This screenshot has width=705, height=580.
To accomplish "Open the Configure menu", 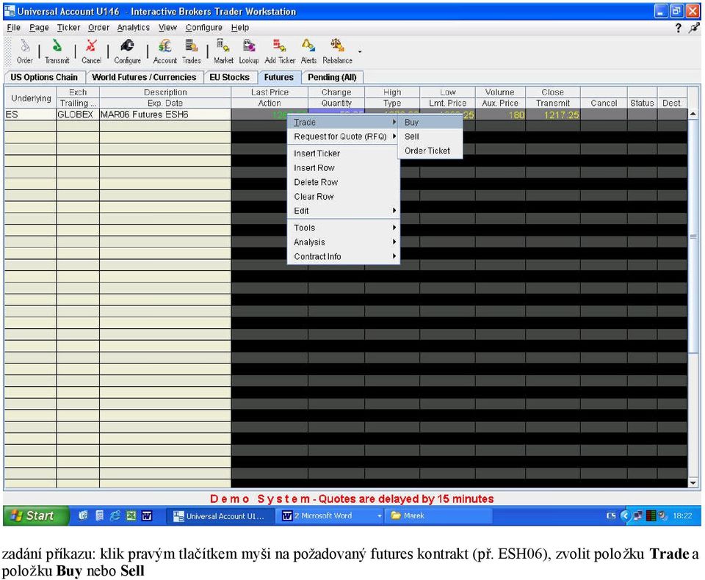I will click(x=203, y=27).
